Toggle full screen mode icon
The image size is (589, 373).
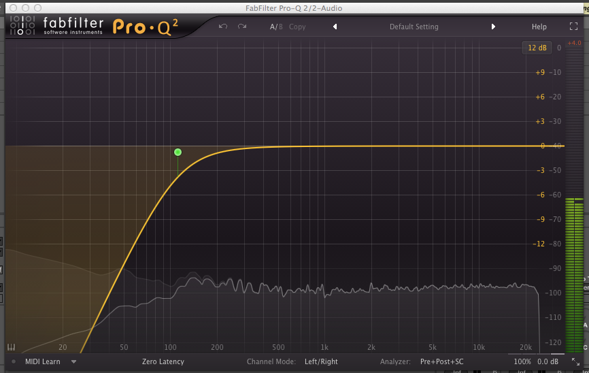[573, 27]
